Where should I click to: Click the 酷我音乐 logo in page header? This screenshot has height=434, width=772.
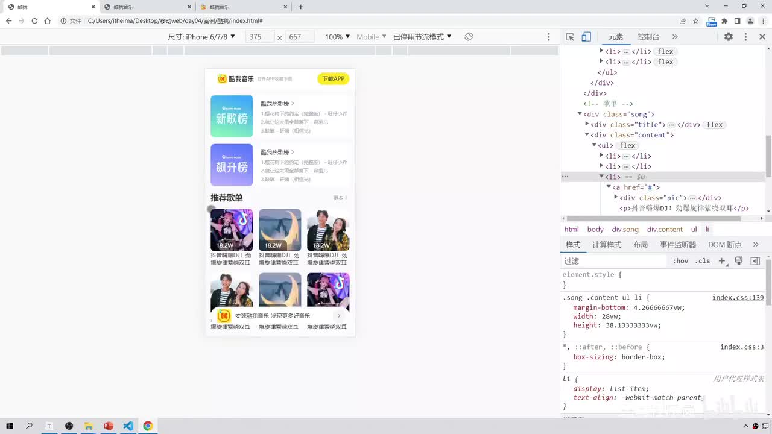pyautogui.click(x=236, y=79)
